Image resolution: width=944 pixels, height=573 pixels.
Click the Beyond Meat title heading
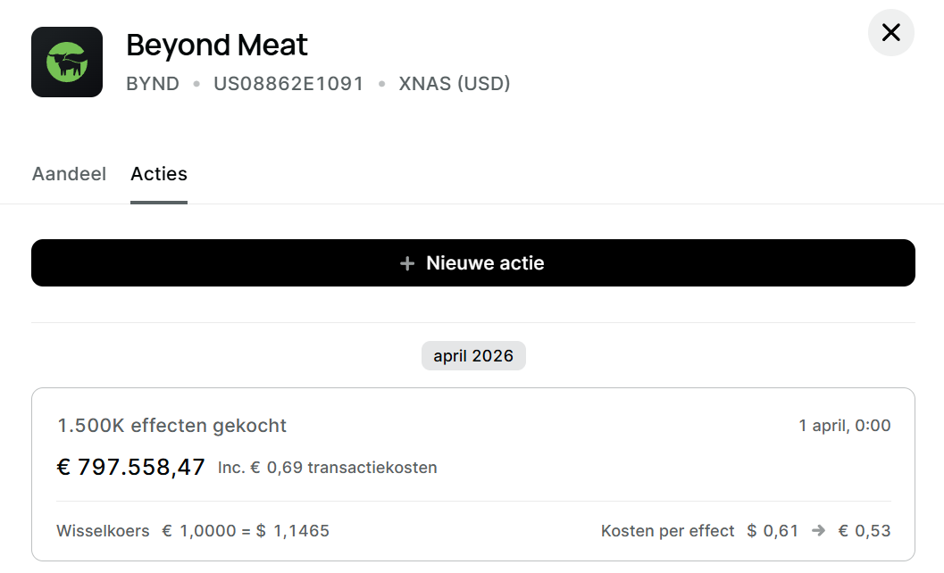217,45
